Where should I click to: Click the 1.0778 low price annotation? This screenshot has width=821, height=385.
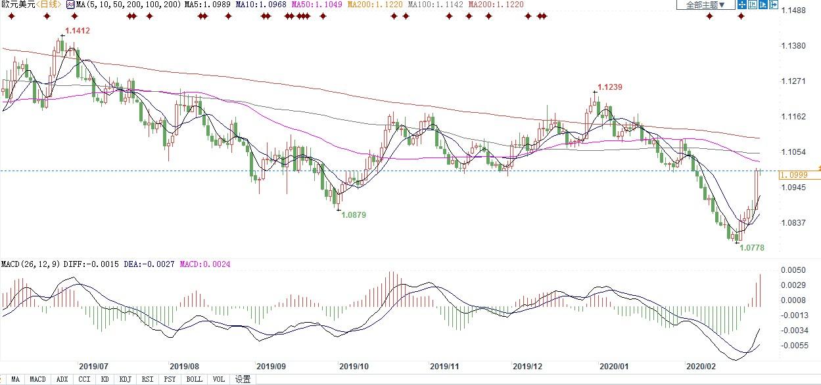click(751, 248)
